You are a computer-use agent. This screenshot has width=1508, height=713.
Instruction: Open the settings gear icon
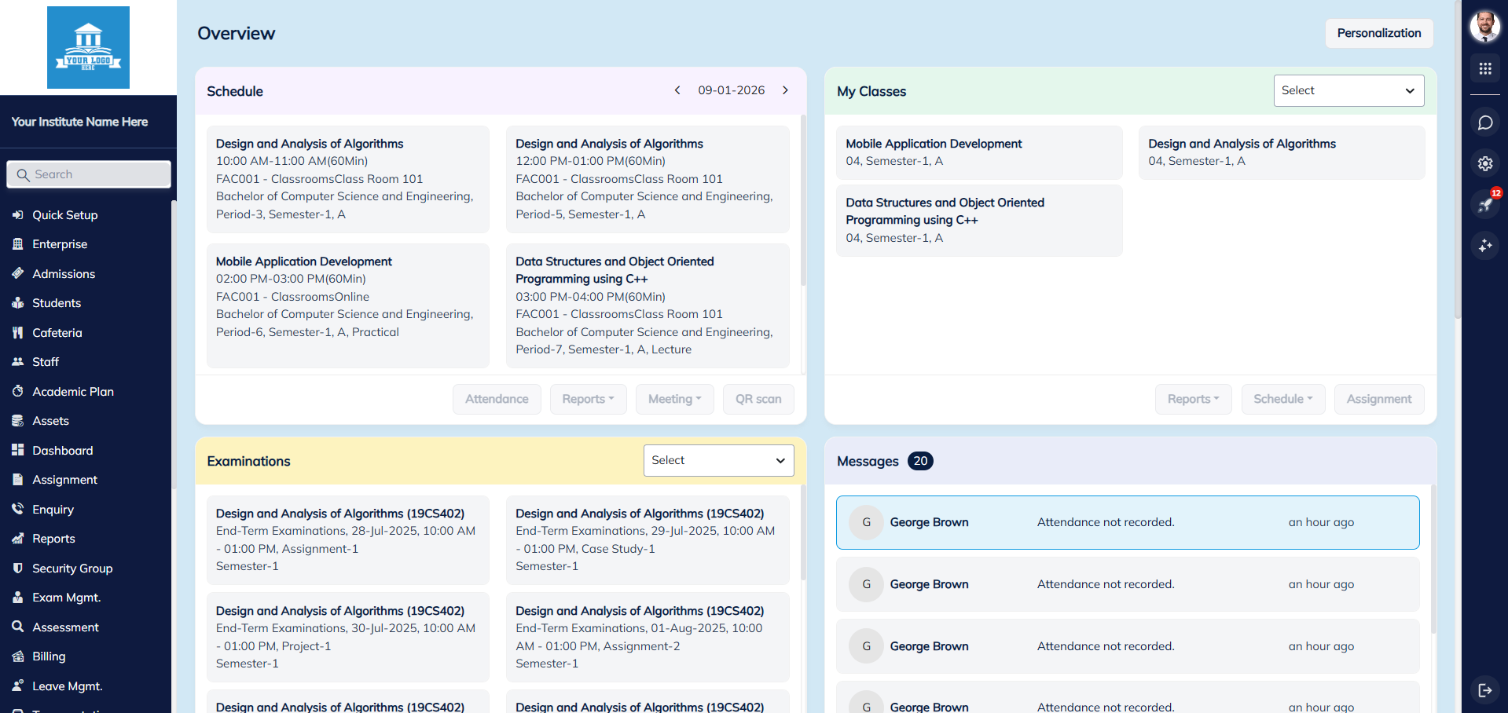(1484, 163)
